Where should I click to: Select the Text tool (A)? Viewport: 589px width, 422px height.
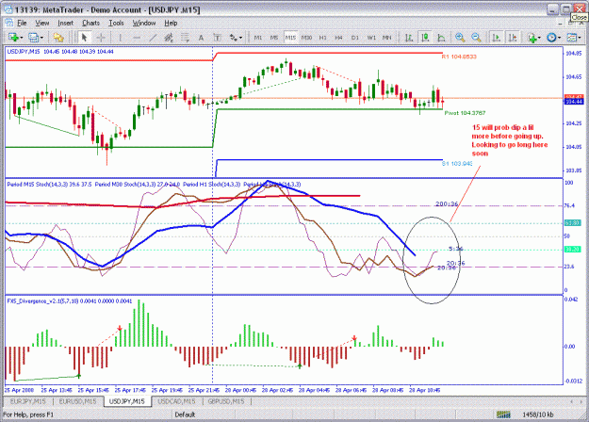pos(201,38)
